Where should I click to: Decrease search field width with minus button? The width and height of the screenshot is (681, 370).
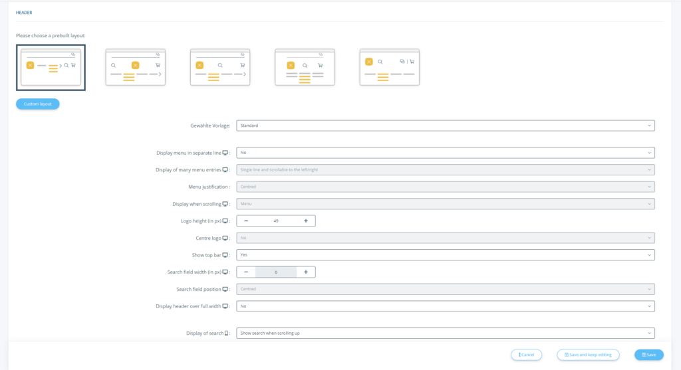click(246, 272)
